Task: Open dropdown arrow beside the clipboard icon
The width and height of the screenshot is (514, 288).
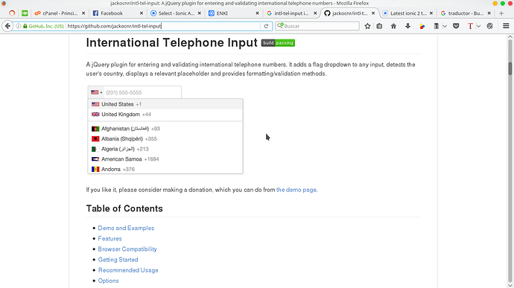Action: pos(445,26)
